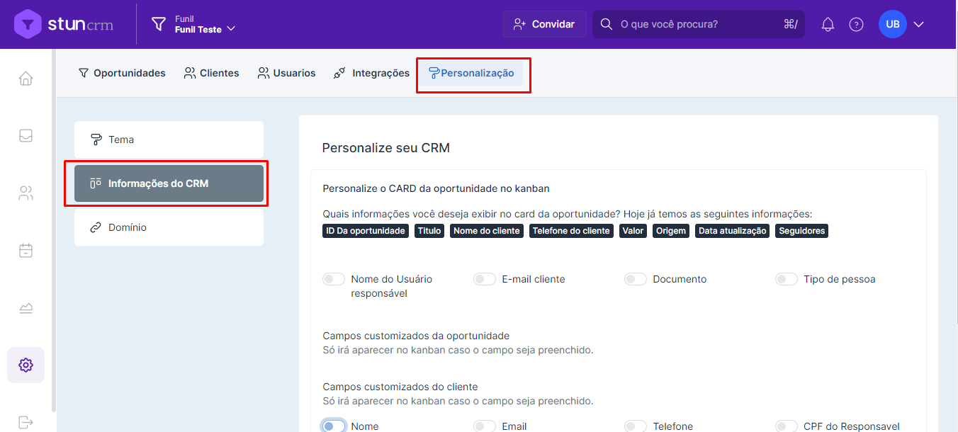Click the help question mark icon
This screenshot has width=958, height=432.
856,25
